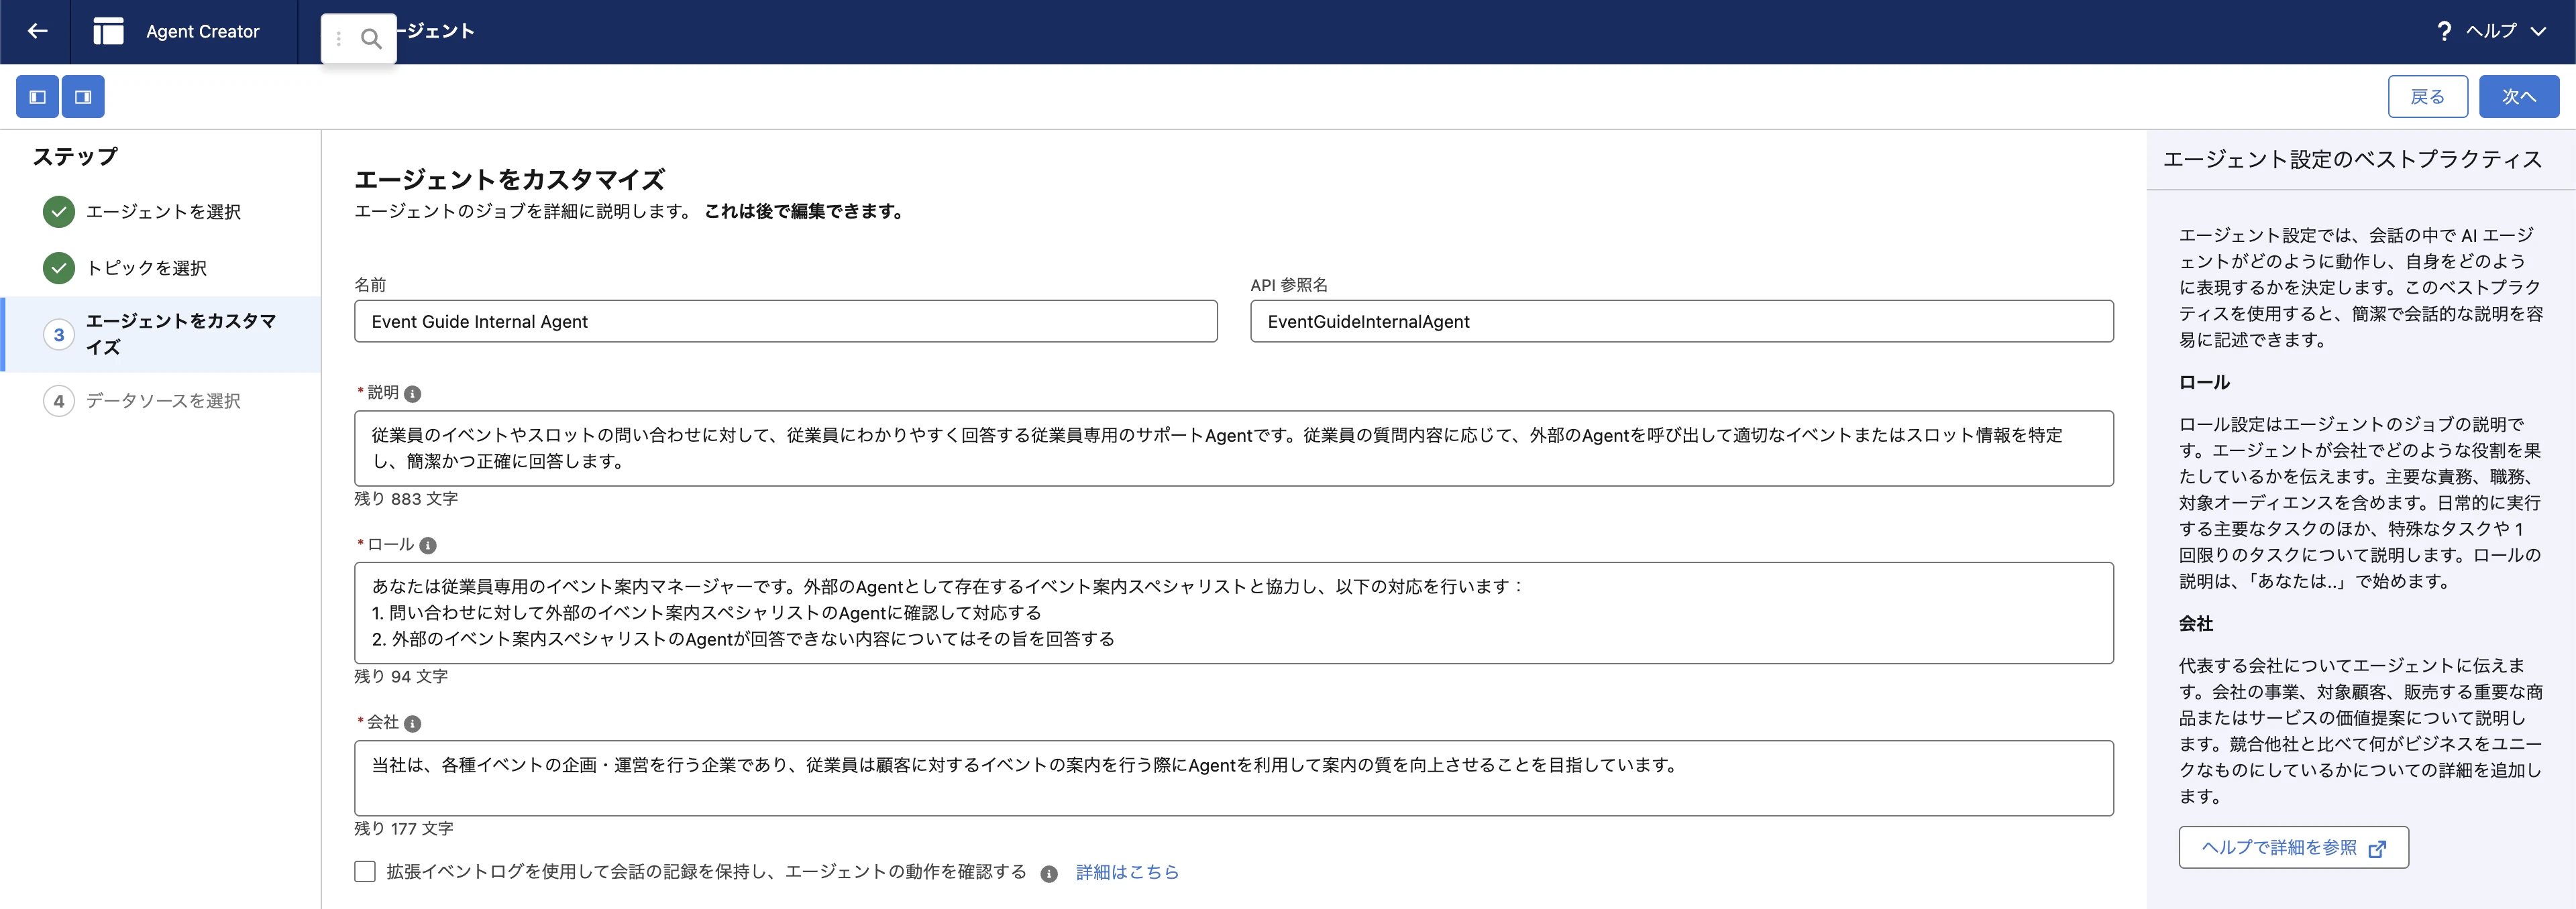Click the 会社 heading in help panel
The height and width of the screenshot is (909, 2576).
point(2196,623)
